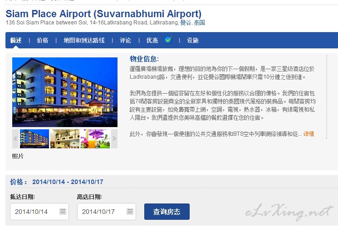Show previous photos with left gallery arrow
This screenshot has height=227, width=338.
tap(15, 139)
